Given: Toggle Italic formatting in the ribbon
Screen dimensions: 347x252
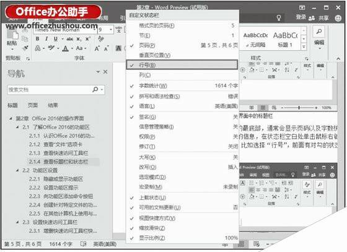Looking at the screenshot, I should (46, 38).
